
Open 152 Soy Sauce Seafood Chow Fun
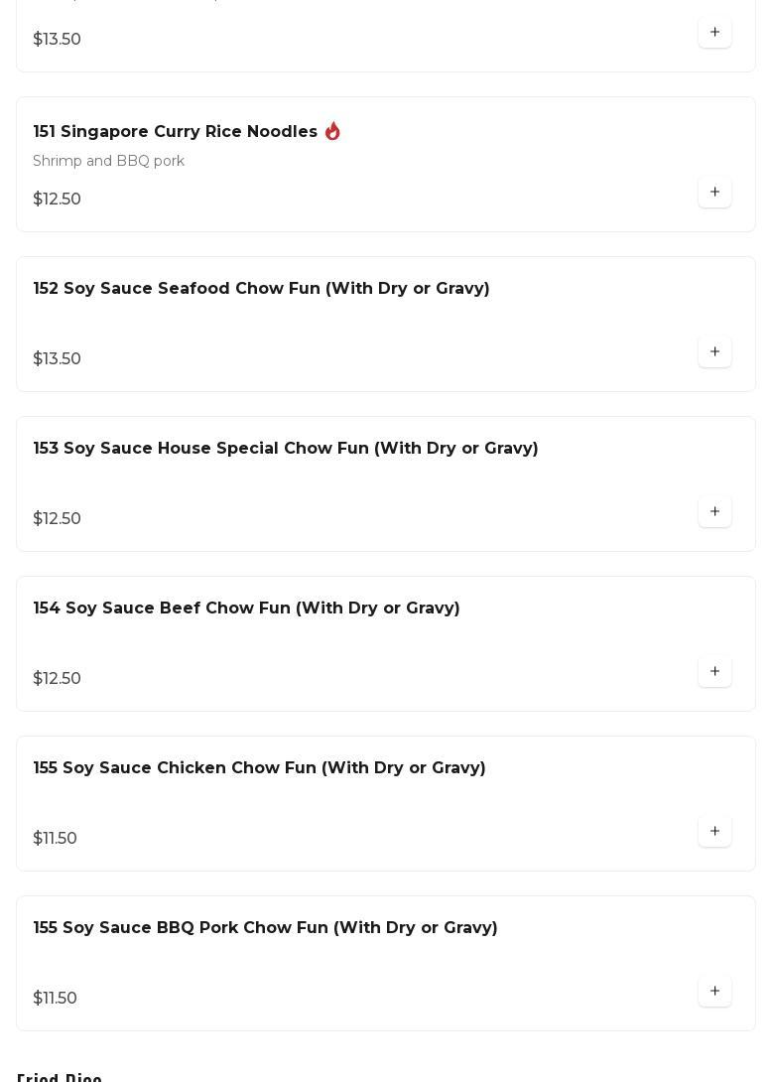[261, 289]
